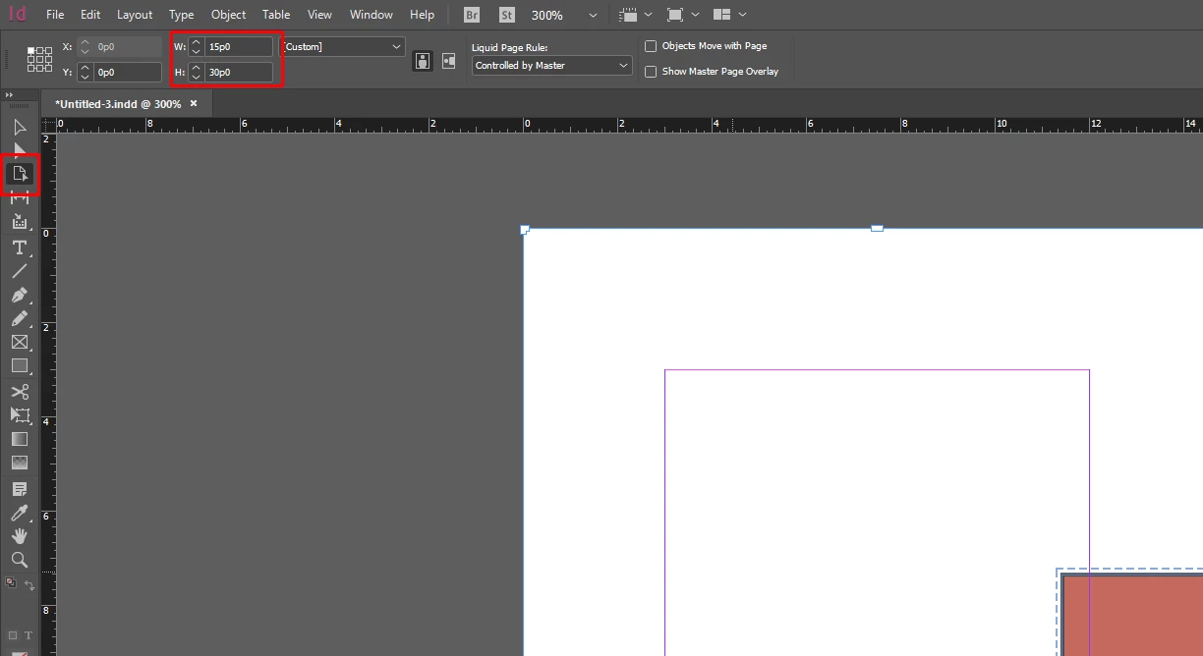1203x656 pixels.
Task: Open the Object menu
Action: [x=229, y=15]
